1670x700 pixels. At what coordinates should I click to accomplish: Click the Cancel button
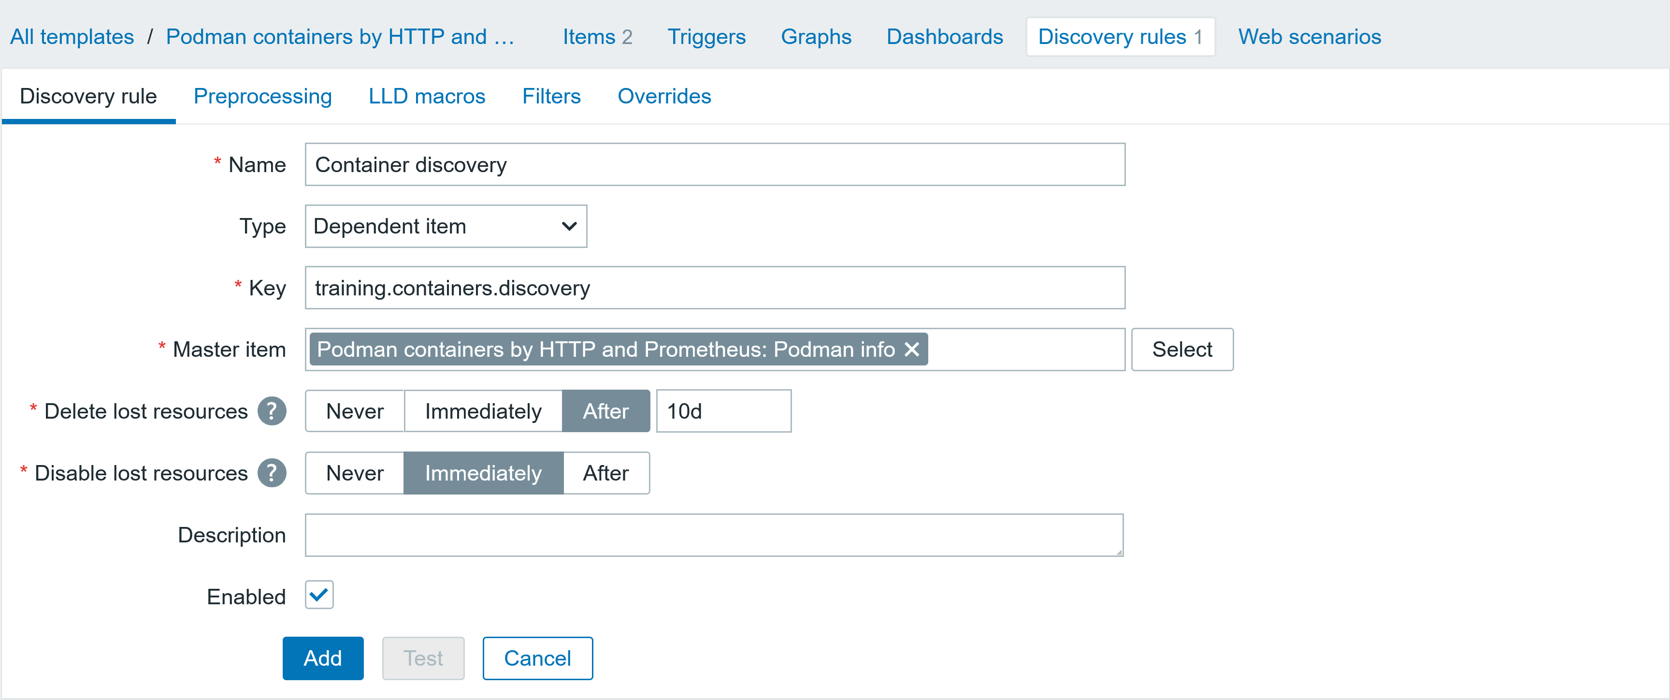[537, 658]
